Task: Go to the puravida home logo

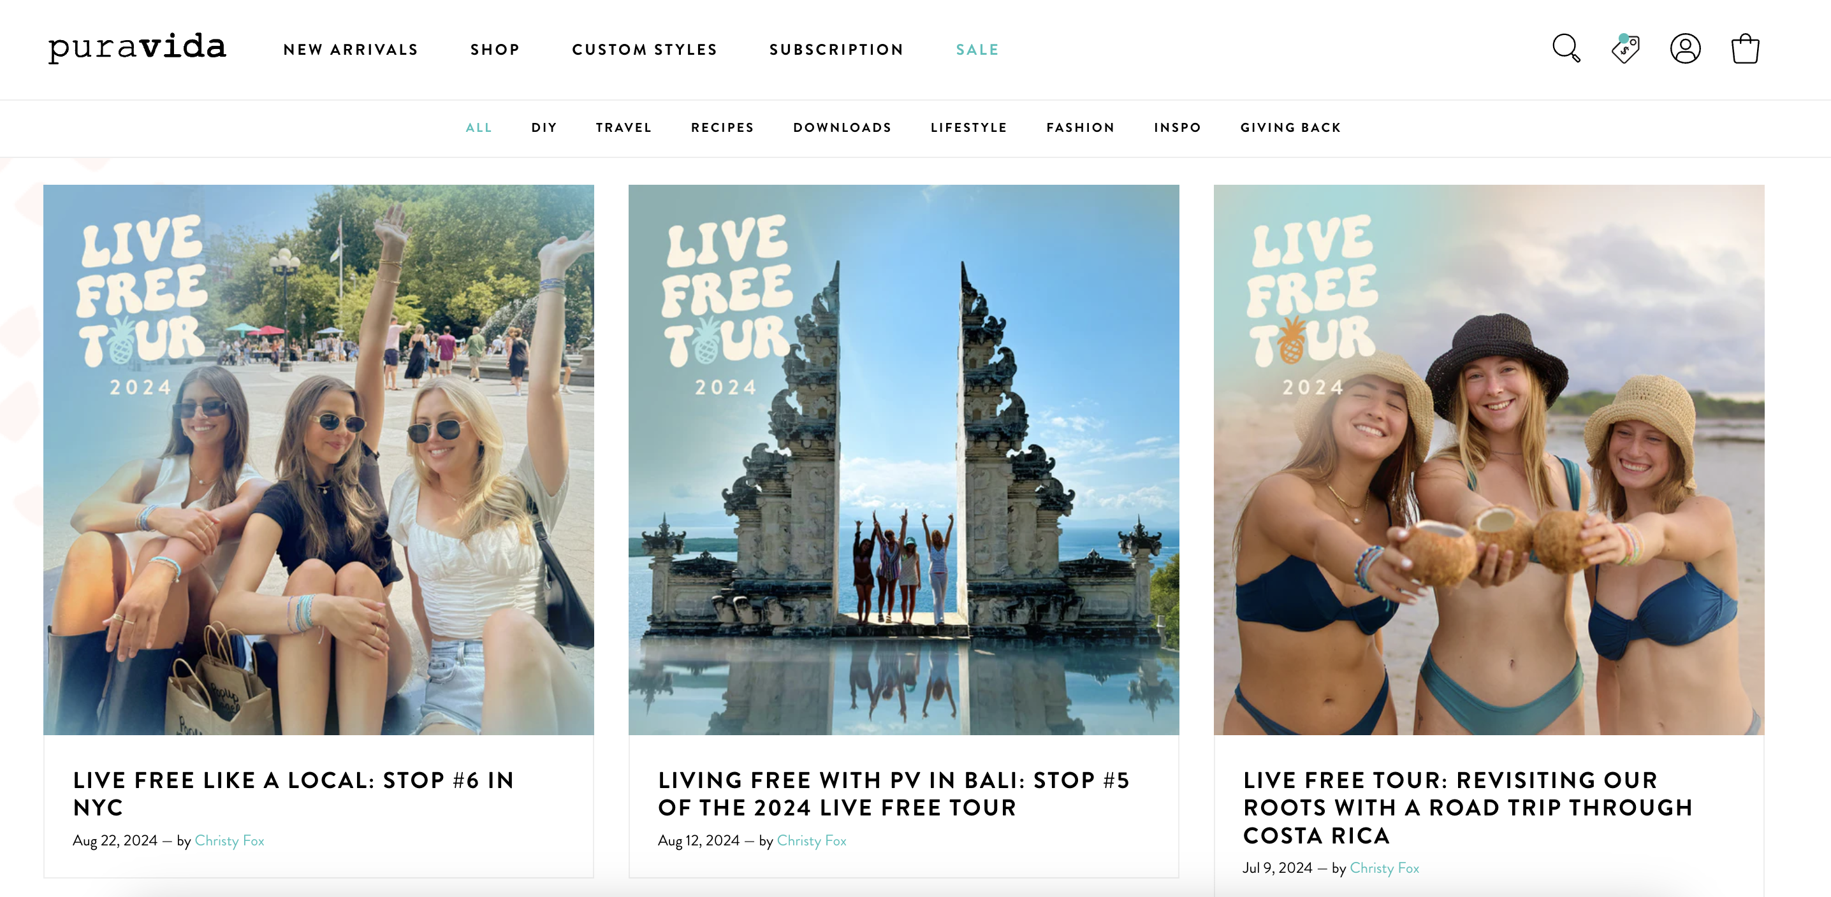Action: point(137,48)
